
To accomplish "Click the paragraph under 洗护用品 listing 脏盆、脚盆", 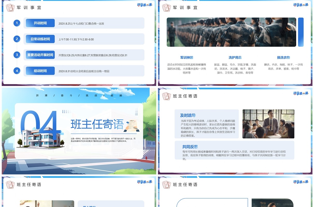I will 235,69.
